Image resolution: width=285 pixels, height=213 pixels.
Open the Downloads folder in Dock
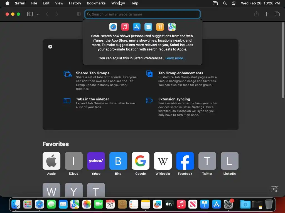[245, 204]
